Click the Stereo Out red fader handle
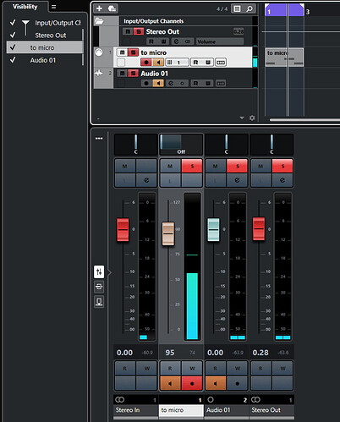 pos(259,229)
